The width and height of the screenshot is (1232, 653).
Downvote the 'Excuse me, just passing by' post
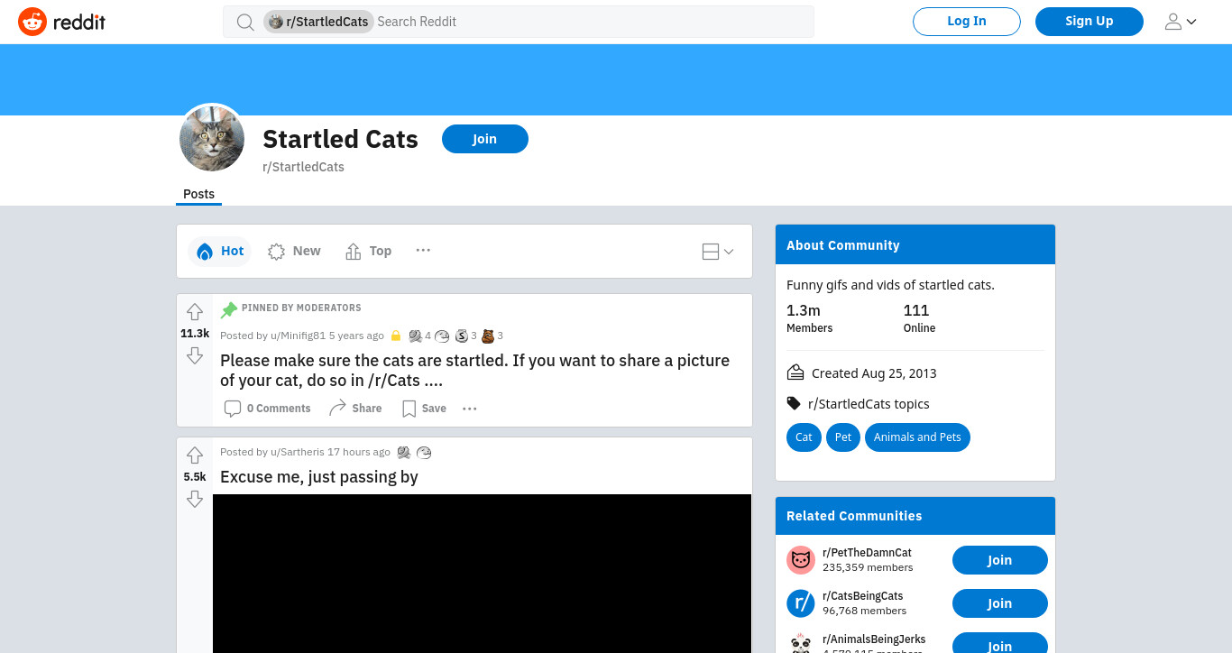195,499
